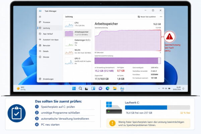Viewport: 201px width, 134px height.
Task: Expand hidden tray icons chevron
Action: (159, 88)
